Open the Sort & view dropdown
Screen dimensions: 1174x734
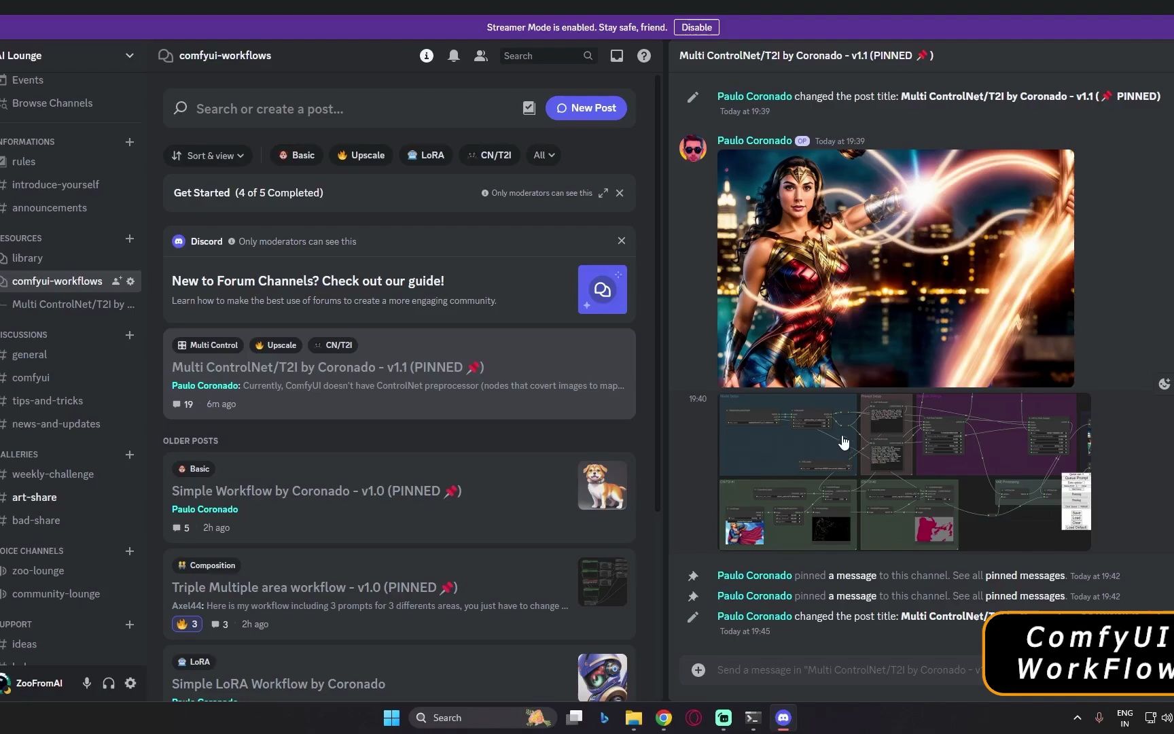click(x=207, y=156)
